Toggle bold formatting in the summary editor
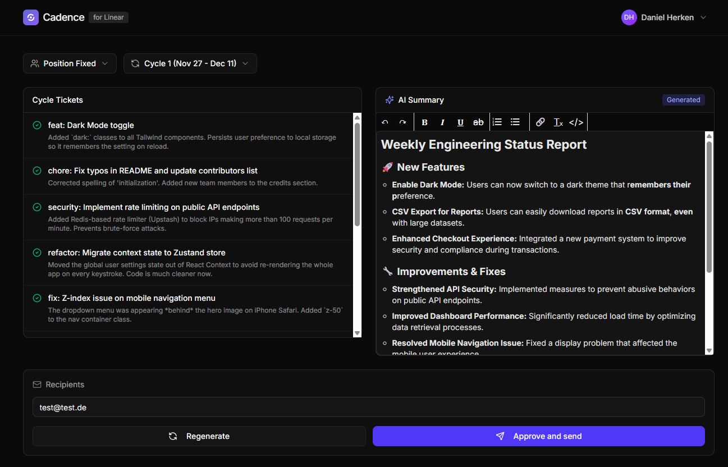The image size is (728, 467). tap(424, 122)
